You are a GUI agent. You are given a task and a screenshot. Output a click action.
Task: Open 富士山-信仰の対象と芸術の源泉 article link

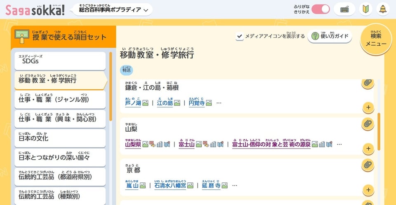point(271,144)
